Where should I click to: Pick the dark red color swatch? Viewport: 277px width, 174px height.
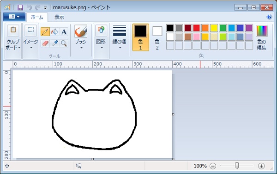point(188,28)
